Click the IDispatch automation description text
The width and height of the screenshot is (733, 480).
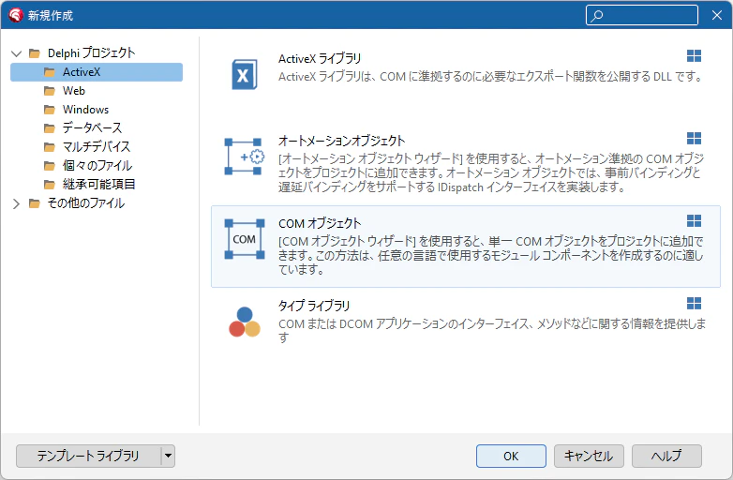pyautogui.click(x=491, y=172)
